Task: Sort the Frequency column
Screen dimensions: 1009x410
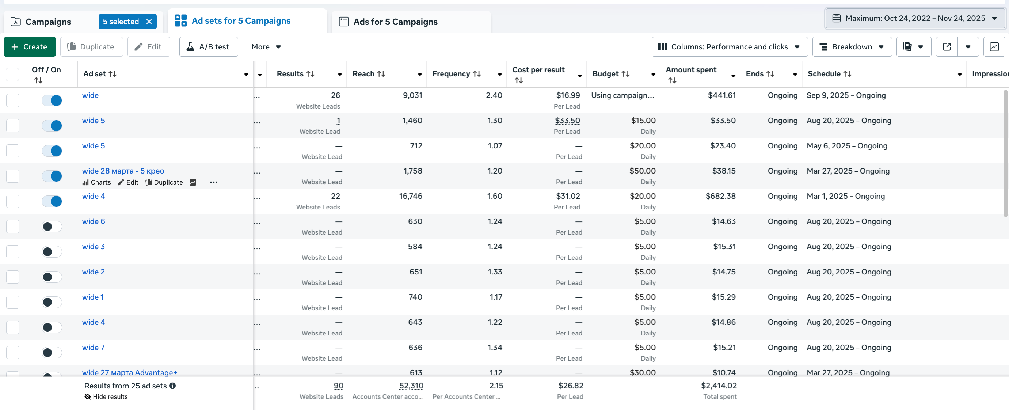Action: [477, 74]
